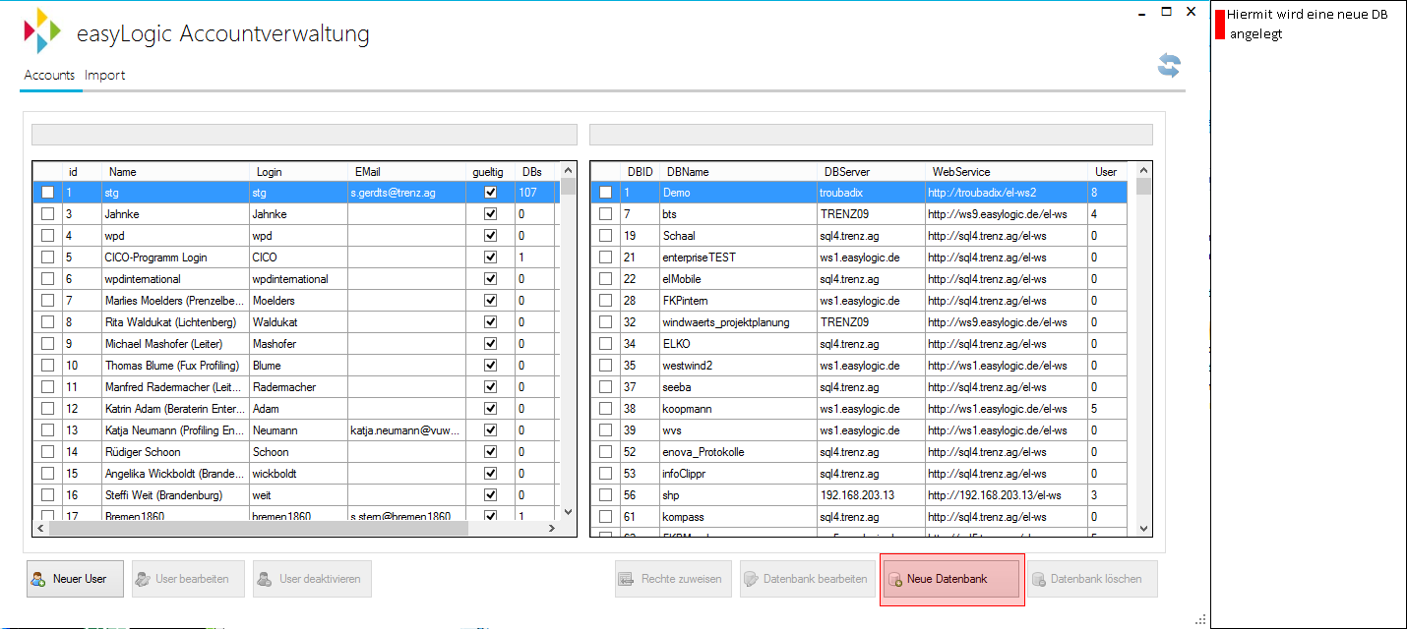The image size is (1407, 629).
Task: Click the refresh arrows icon
Action: click(1168, 66)
